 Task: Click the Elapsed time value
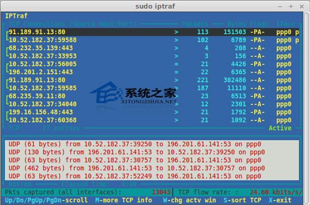[129, 184]
